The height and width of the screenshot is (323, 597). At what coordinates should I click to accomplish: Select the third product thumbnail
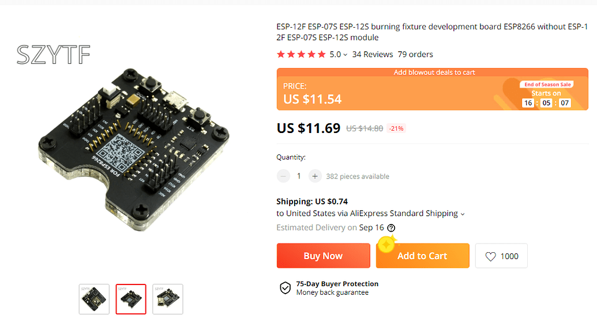click(168, 299)
